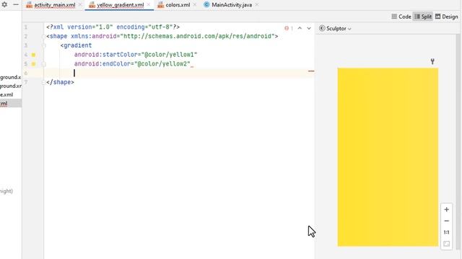Switch editor to Split view
Image resolution: width=462 pixels, height=259 pixels.
click(423, 17)
